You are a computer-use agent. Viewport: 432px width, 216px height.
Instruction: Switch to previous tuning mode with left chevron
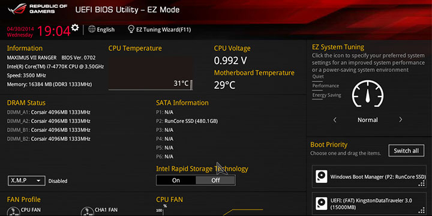tap(335, 120)
